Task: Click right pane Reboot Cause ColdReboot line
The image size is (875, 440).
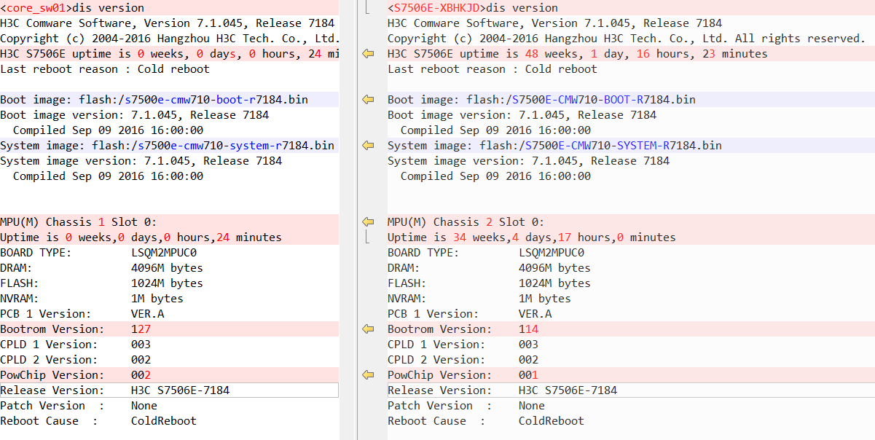Action: [485, 421]
